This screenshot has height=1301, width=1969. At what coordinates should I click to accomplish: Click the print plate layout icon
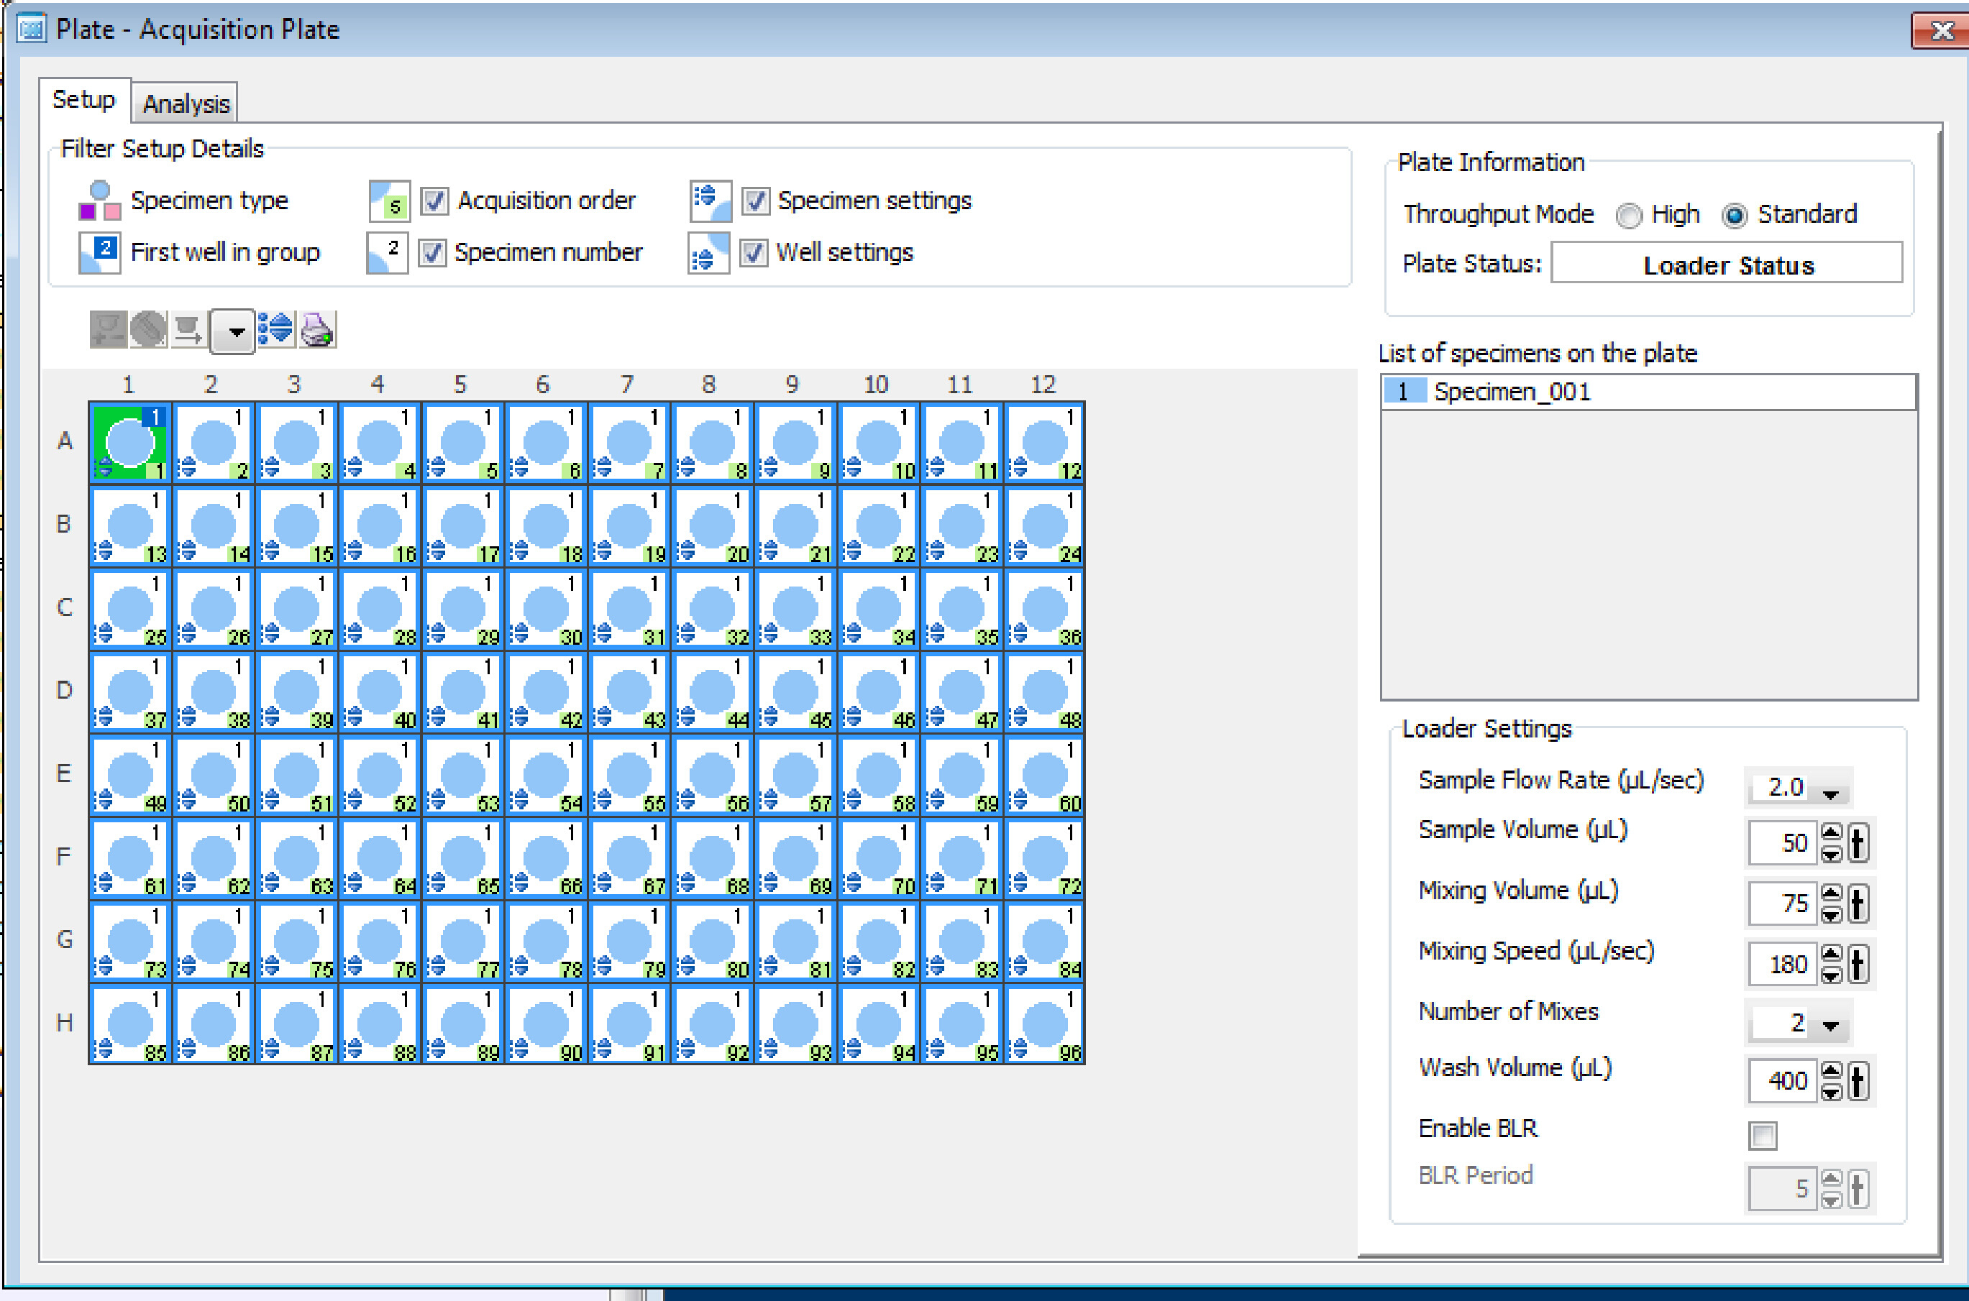coord(317,330)
